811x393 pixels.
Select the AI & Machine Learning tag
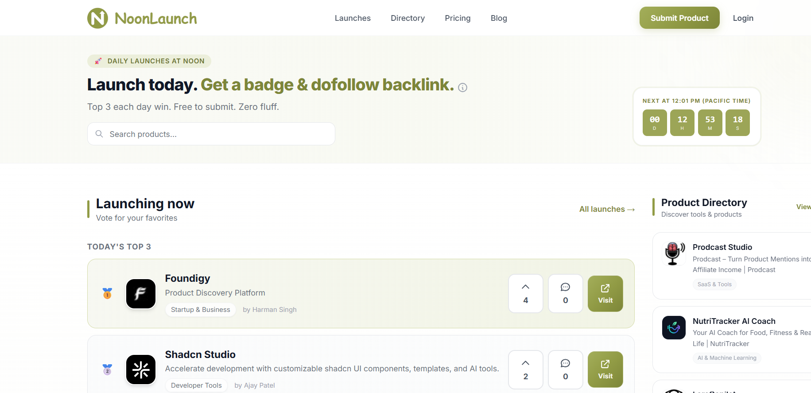point(727,358)
